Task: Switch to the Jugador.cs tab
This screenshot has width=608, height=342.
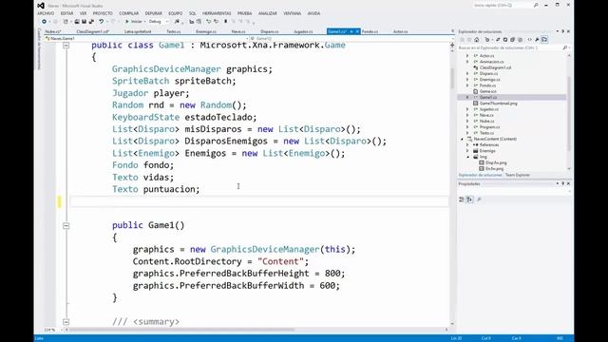Action: [303, 31]
